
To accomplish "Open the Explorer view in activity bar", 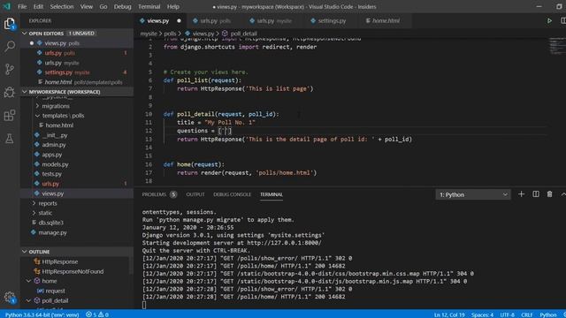I will 10,24.
